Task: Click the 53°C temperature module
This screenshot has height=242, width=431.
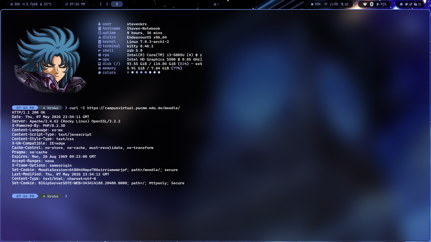Action: 45,4
